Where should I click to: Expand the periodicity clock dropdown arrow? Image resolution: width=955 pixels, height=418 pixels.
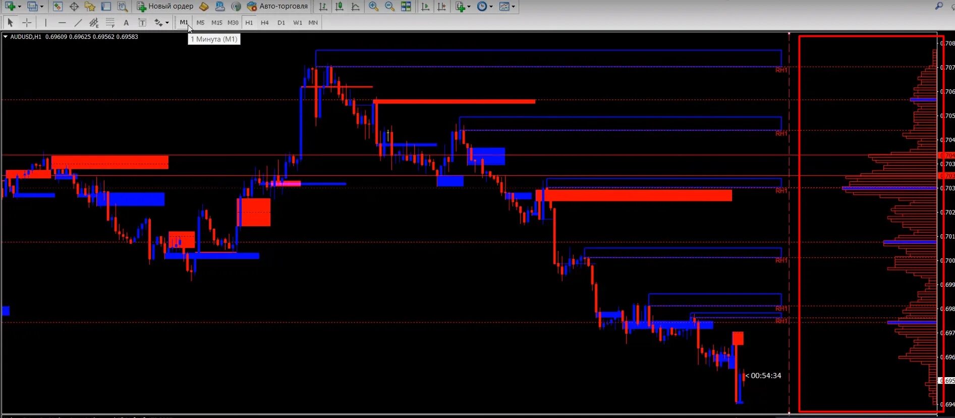491,7
